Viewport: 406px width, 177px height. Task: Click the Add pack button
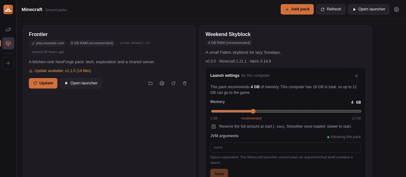pos(297,9)
